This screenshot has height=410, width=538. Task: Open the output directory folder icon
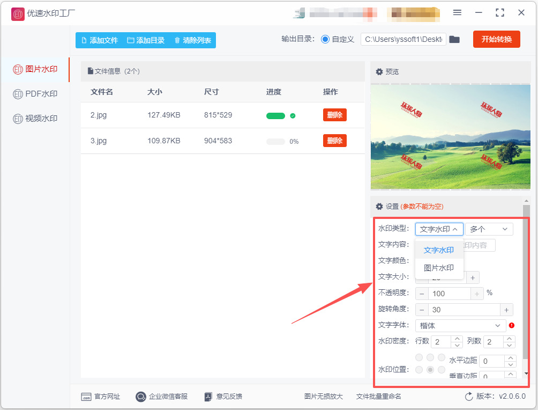pyautogui.click(x=454, y=40)
